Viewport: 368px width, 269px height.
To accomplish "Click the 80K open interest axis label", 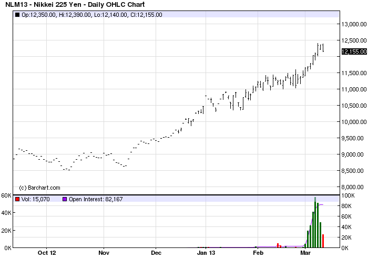I will coord(346,206).
